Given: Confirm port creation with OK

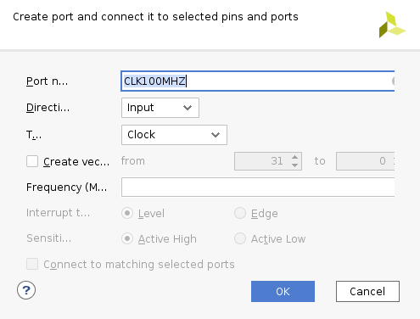Looking at the screenshot, I should 283,291.
